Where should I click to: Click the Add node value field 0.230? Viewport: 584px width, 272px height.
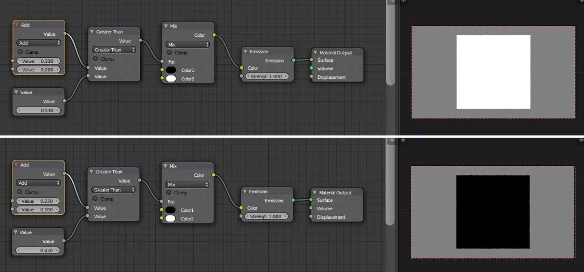click(x=38, y=201)
